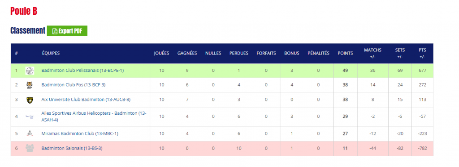Click the POINTS column header
Screen dimensions: 459x167
click(345, 53)
